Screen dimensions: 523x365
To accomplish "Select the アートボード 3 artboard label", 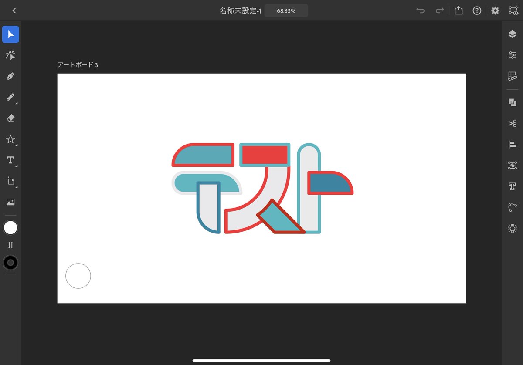I will [x=78, y=65].
